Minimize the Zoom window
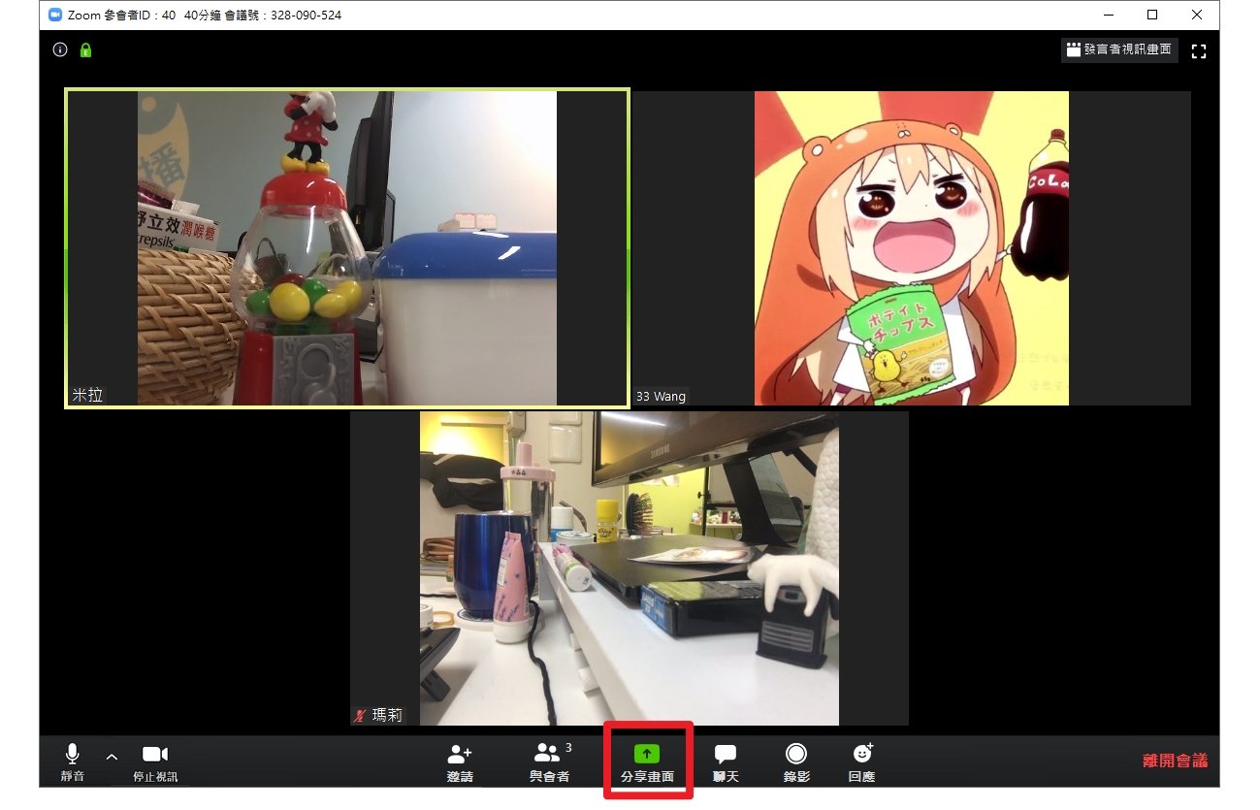The height and width of the screenshot is (810, 1260). click(1107, 15)
